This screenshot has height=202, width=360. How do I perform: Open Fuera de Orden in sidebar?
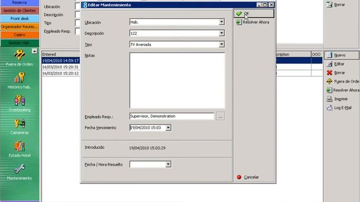click(x=20, y=58)
